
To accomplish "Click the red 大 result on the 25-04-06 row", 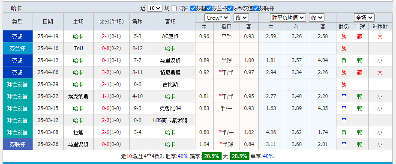I will tap(380, 72).
